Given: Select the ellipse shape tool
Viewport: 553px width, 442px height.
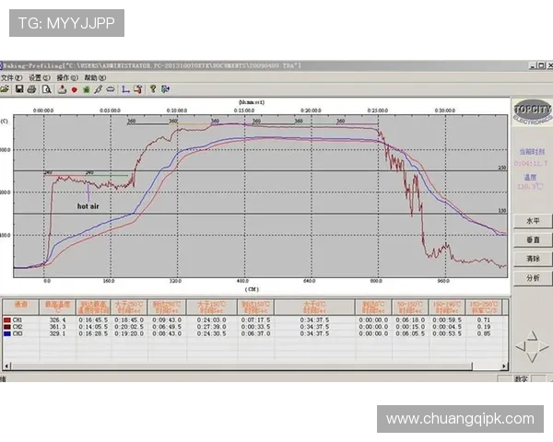Looking at the screenshot, I should pos(111,89).
